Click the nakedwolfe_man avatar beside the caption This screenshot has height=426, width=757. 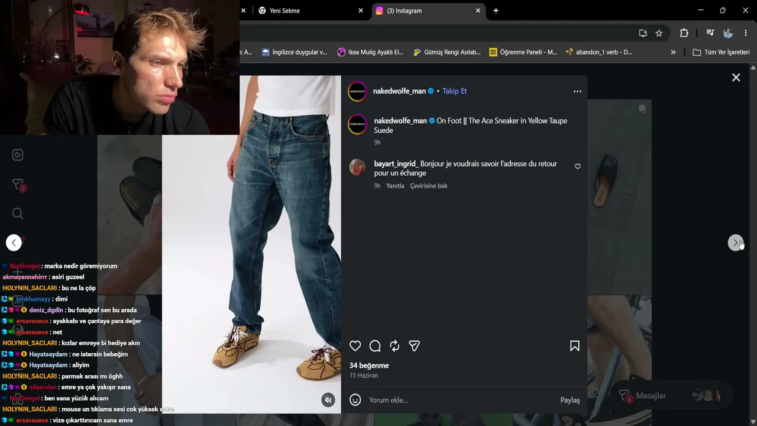tap(358, 124)
